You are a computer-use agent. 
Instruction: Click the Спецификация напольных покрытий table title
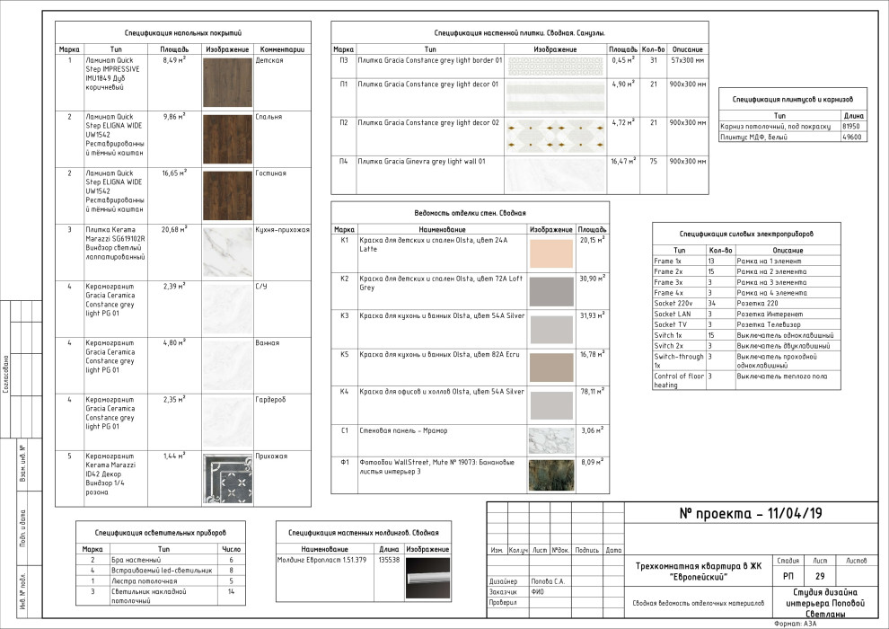pyautogui.click(x=182, y=32)
